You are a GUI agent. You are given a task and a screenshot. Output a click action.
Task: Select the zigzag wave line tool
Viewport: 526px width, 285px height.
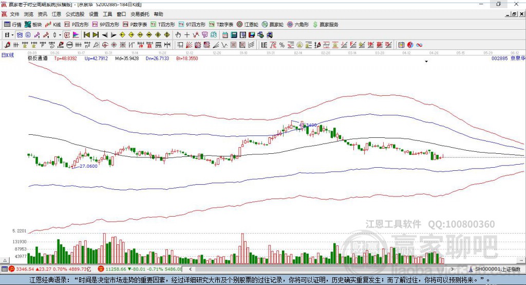(x=224, y=45)
